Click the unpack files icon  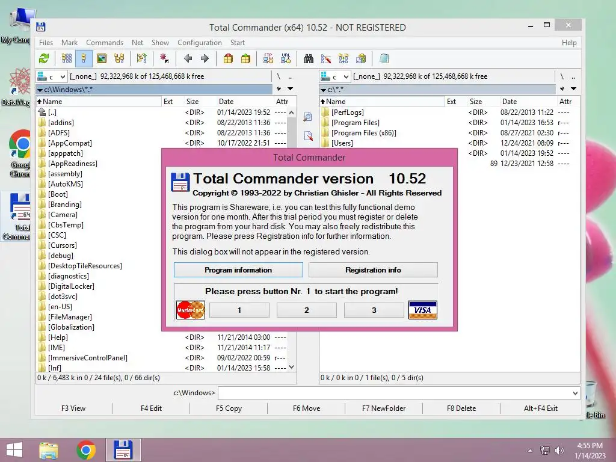coord(245,59)
